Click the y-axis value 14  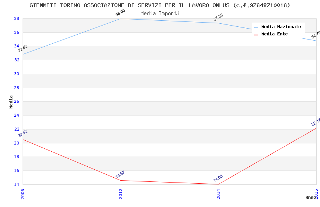(x=17, y=184)
